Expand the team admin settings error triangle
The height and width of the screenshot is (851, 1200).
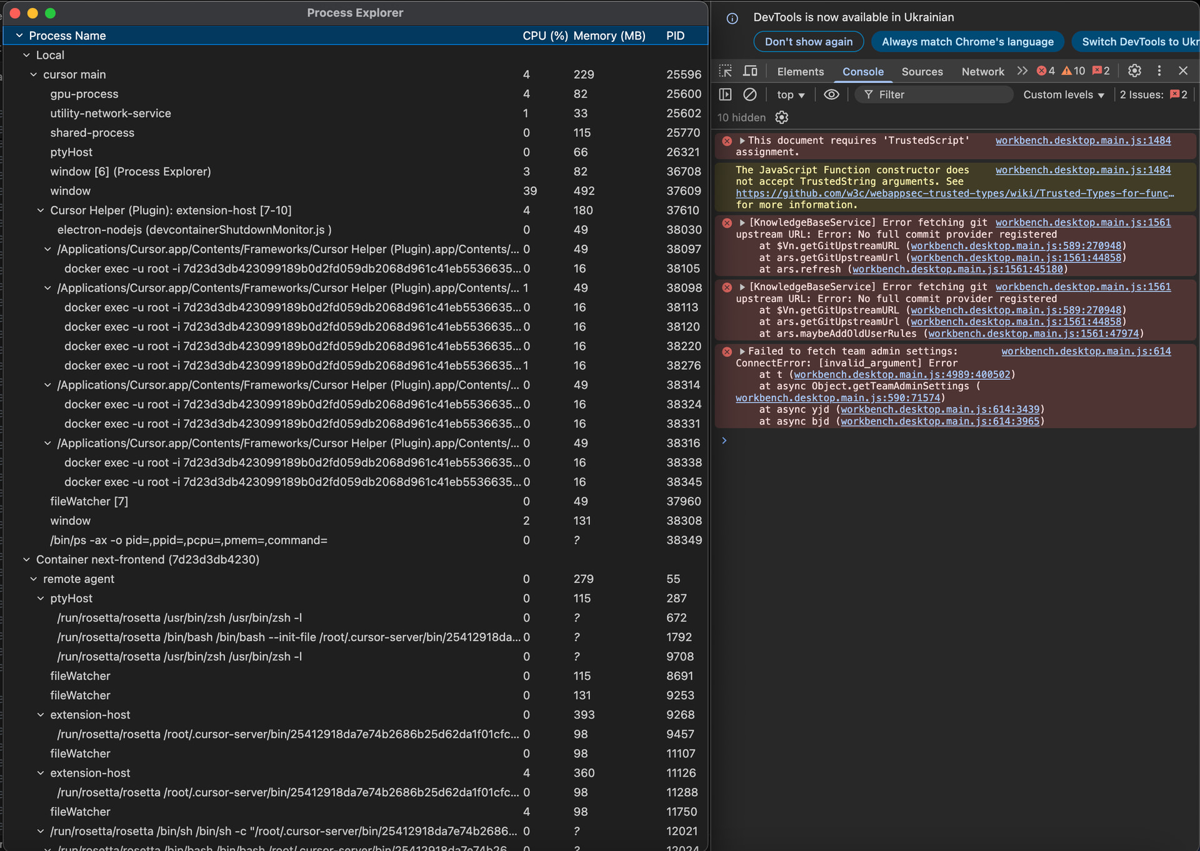(x=742, y=351)
